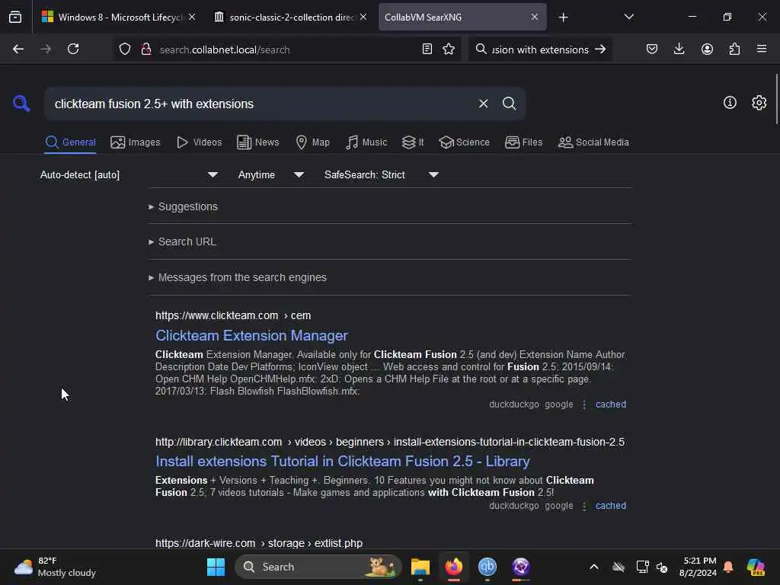Switch to the General search category
780x585 pixels.
point(70,142)
